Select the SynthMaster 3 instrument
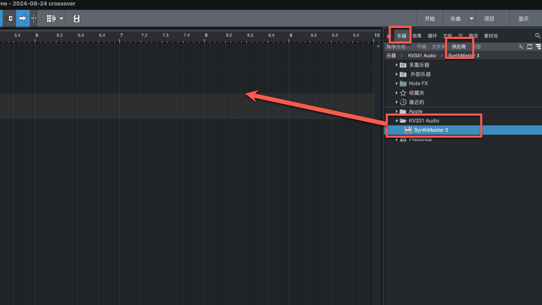 pos(431,130)
